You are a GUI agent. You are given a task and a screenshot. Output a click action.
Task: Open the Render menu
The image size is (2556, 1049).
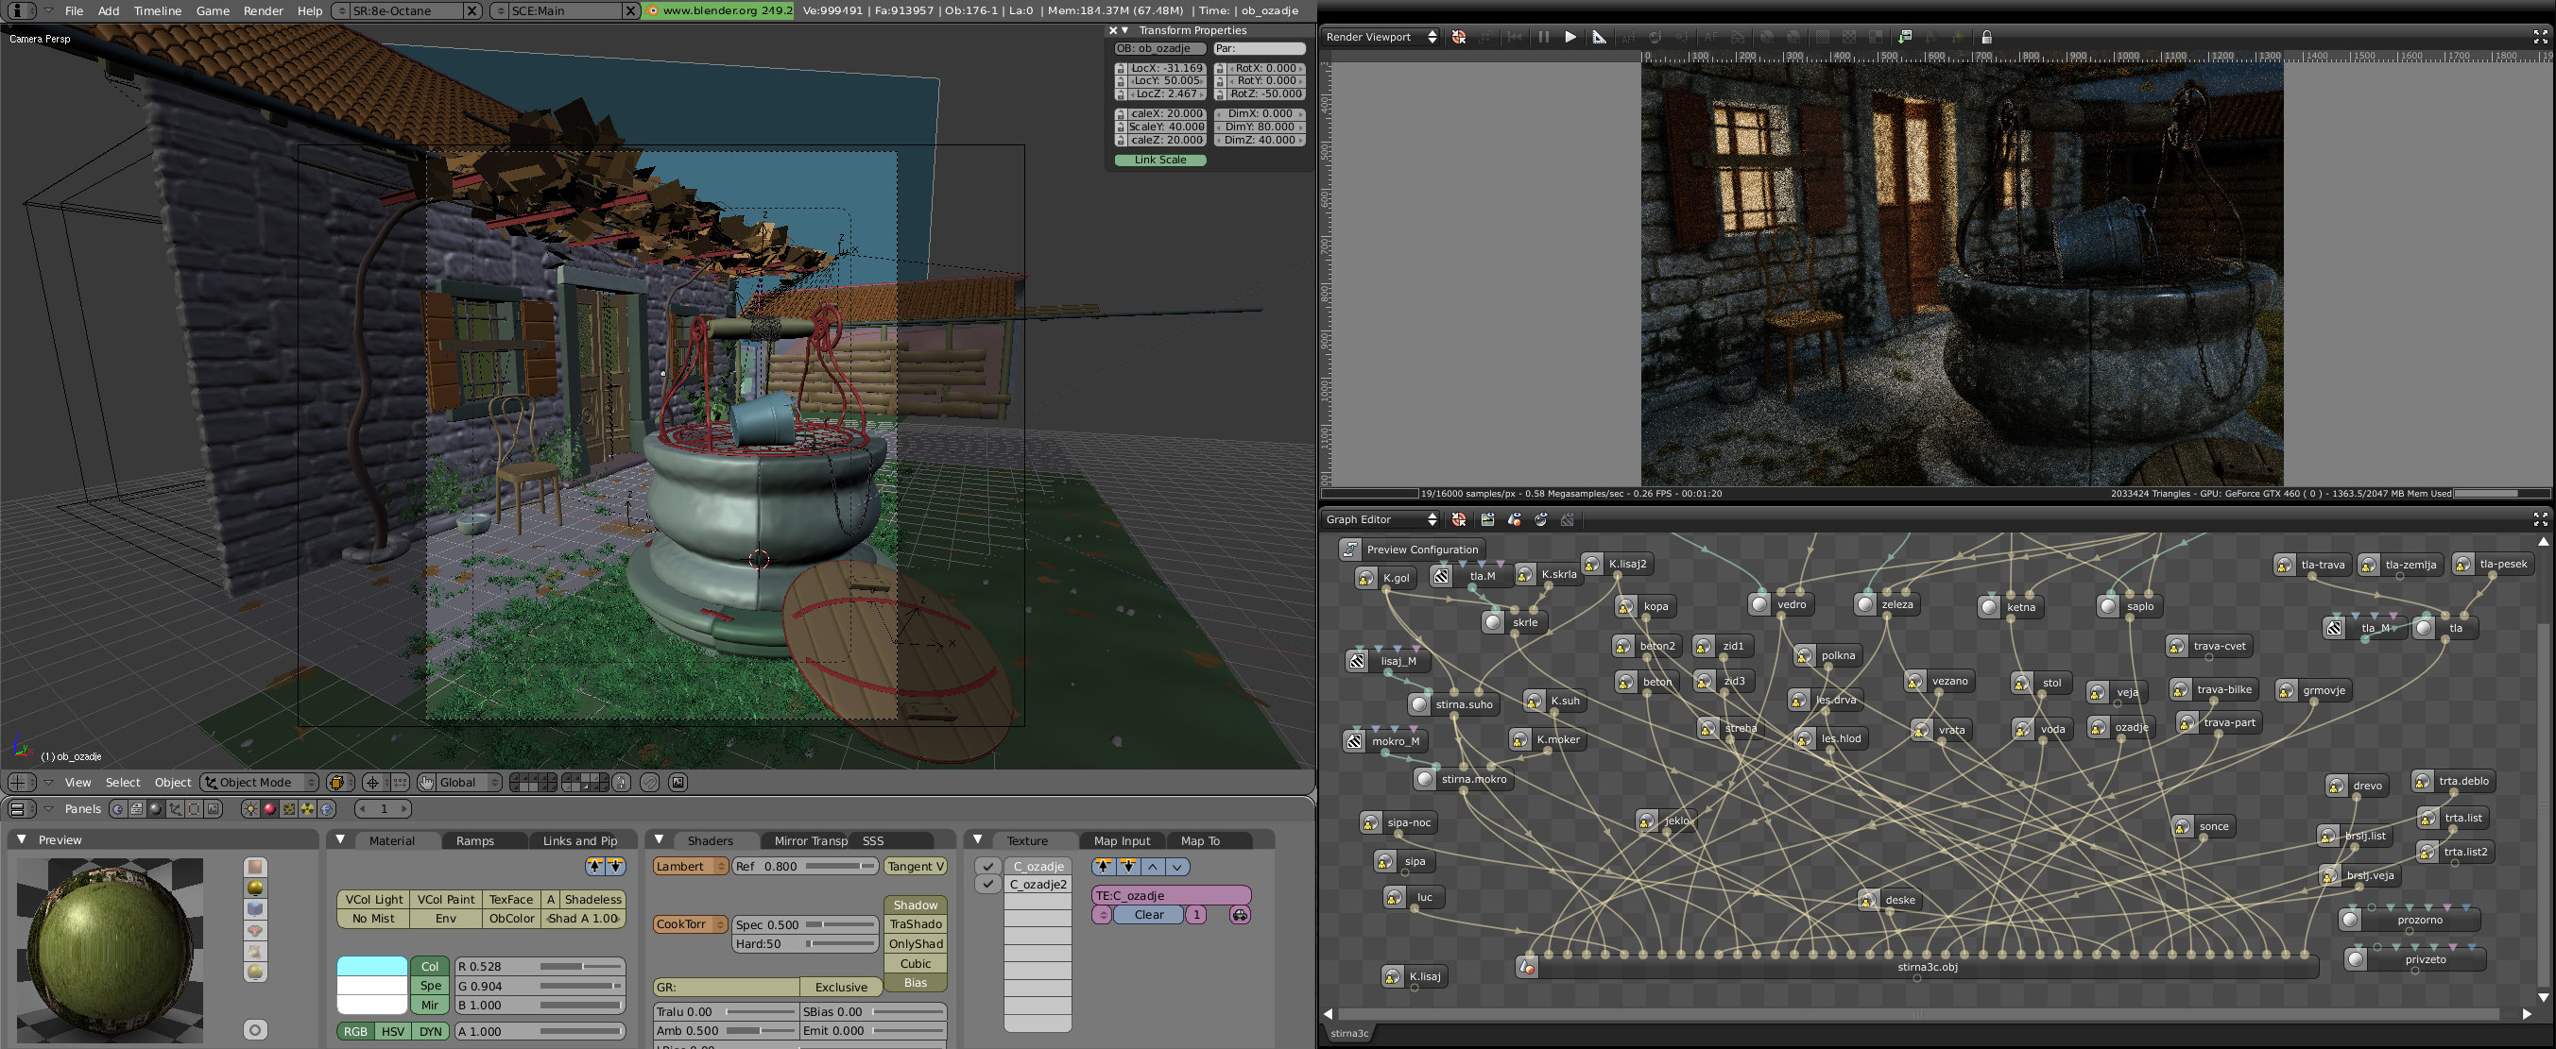[263, 11]
